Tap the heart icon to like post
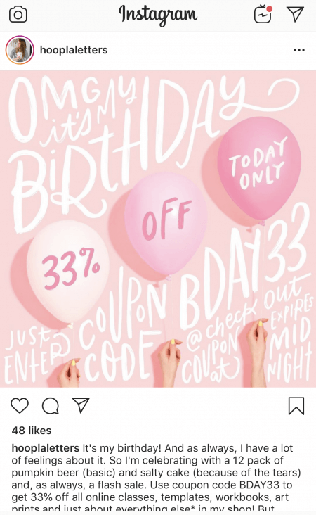Screen dimensions: 316x515 [20, 406]
